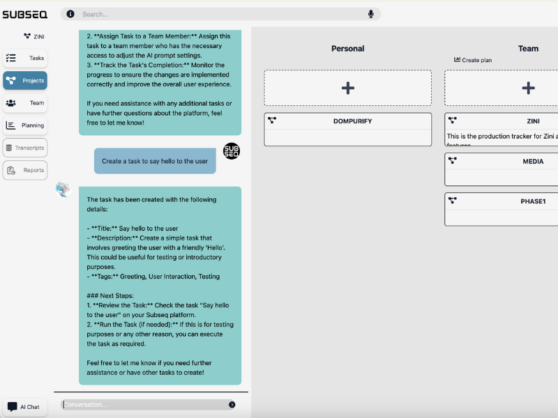Click the info icon in search bar

pos(70,14)
